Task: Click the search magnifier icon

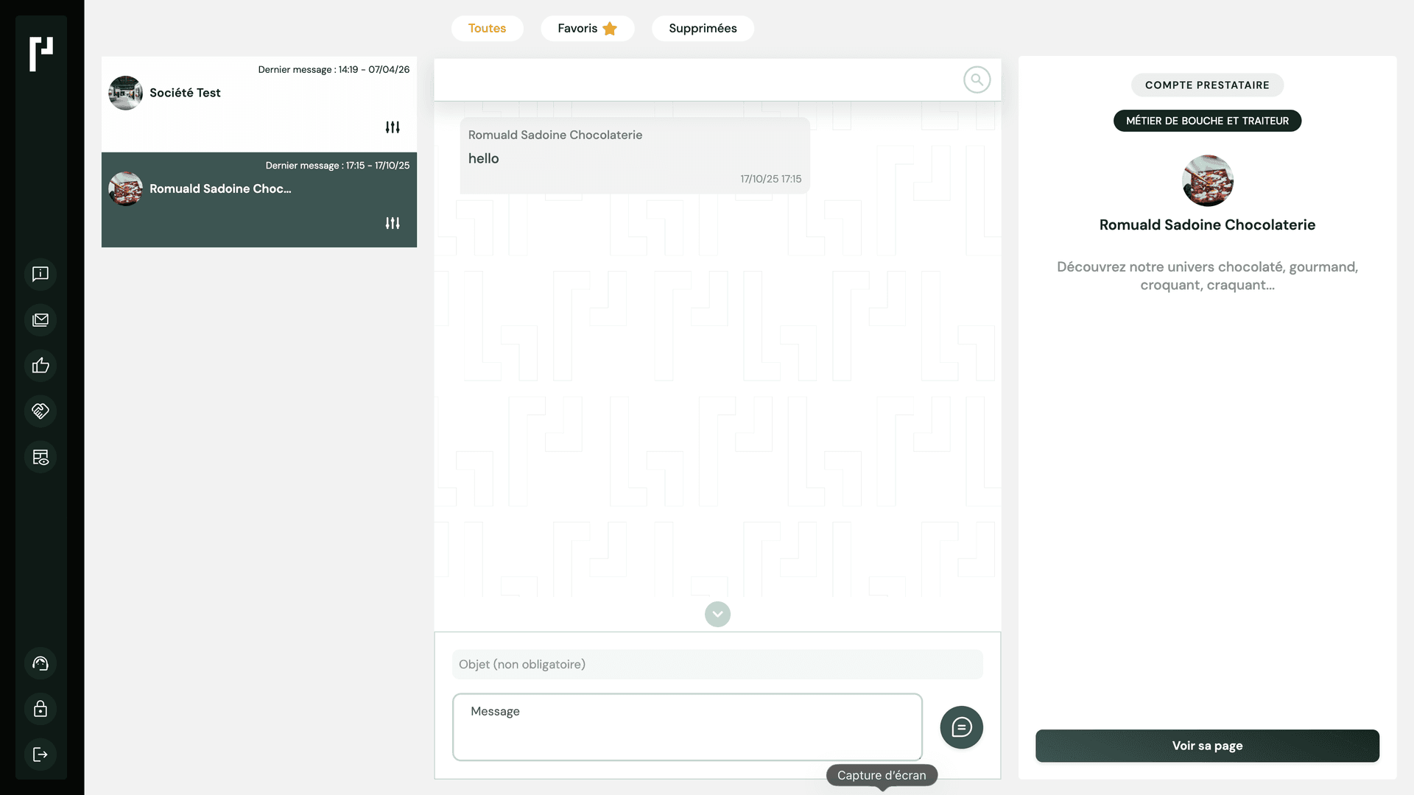Action: click(977, 79)
